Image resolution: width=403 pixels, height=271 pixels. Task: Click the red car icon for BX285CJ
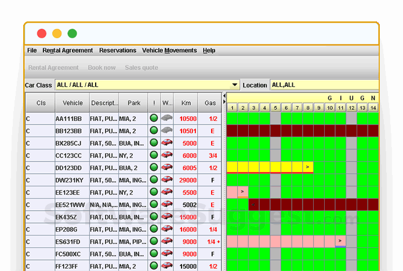pyautogui.click(x=167, y=142)
